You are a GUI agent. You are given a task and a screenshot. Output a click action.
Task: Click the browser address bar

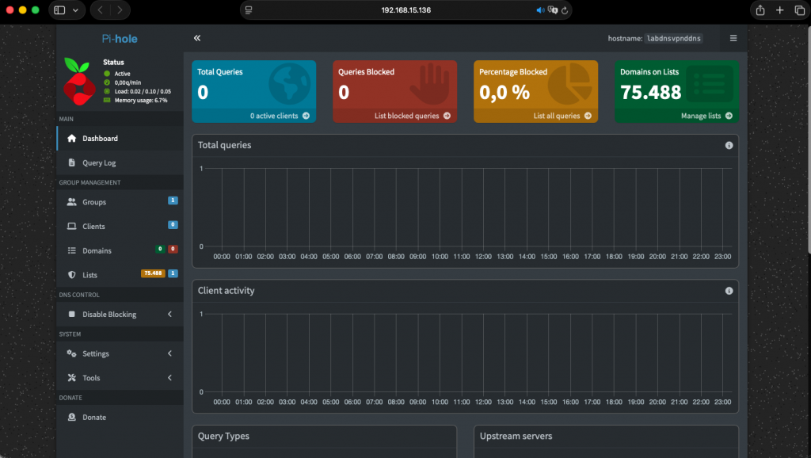(x=405, y=10)
